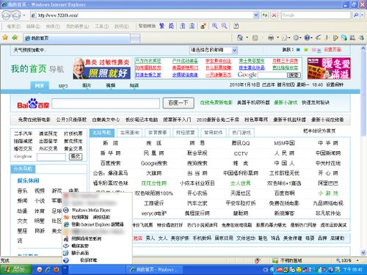367x275 pixels.
Task: Click the Simplified Chinese 簡 conversion icon
Action: (171, 26)
